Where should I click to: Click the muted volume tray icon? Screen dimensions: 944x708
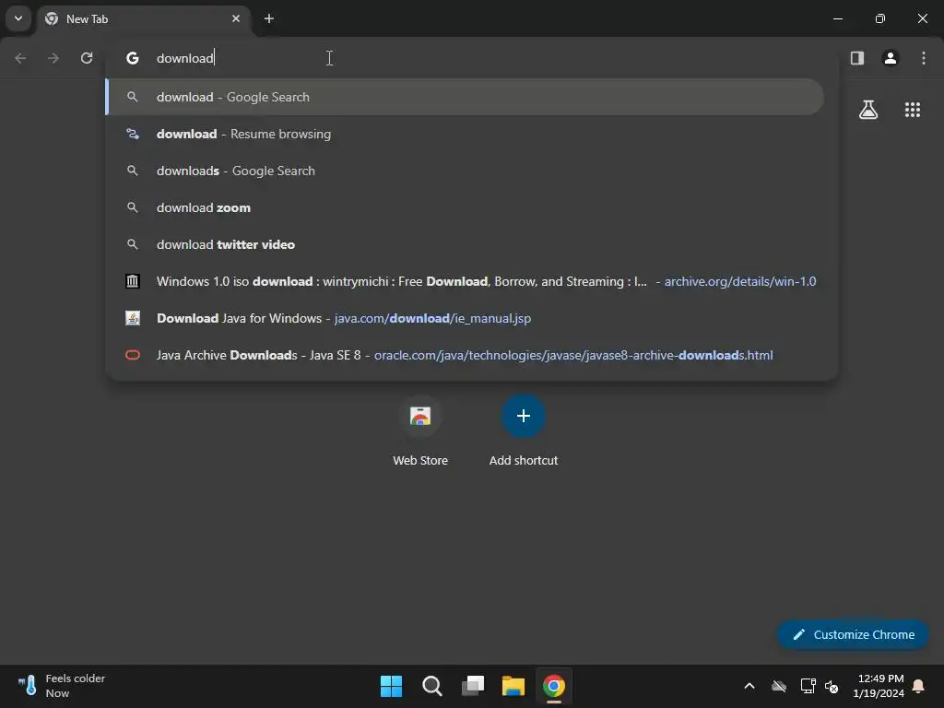[x=832, y=686]
